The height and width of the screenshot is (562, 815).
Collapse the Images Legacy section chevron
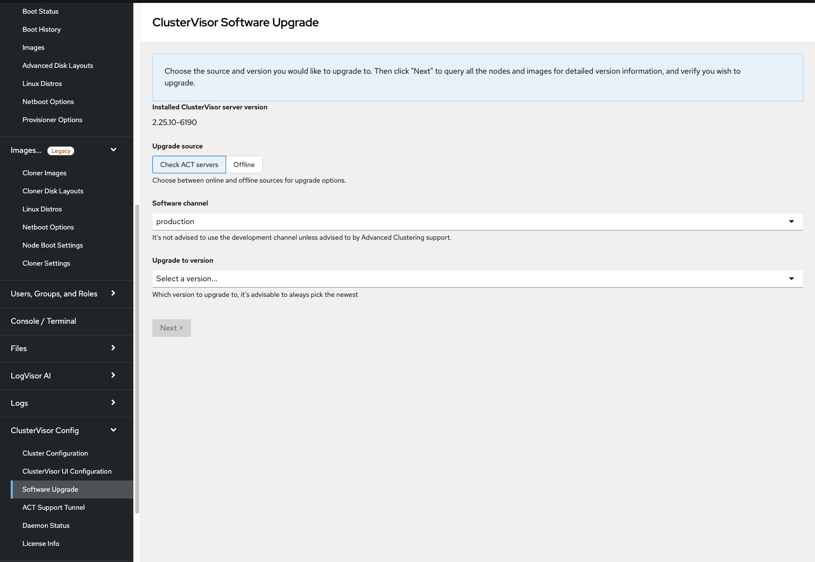pos(113,150)
